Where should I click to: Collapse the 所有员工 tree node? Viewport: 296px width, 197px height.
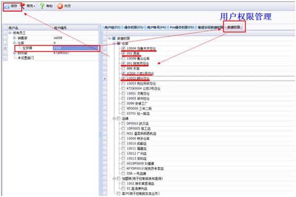point(10,33)
